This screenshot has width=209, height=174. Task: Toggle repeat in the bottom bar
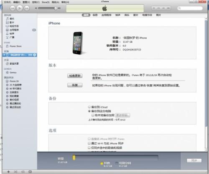coord(23,172)
